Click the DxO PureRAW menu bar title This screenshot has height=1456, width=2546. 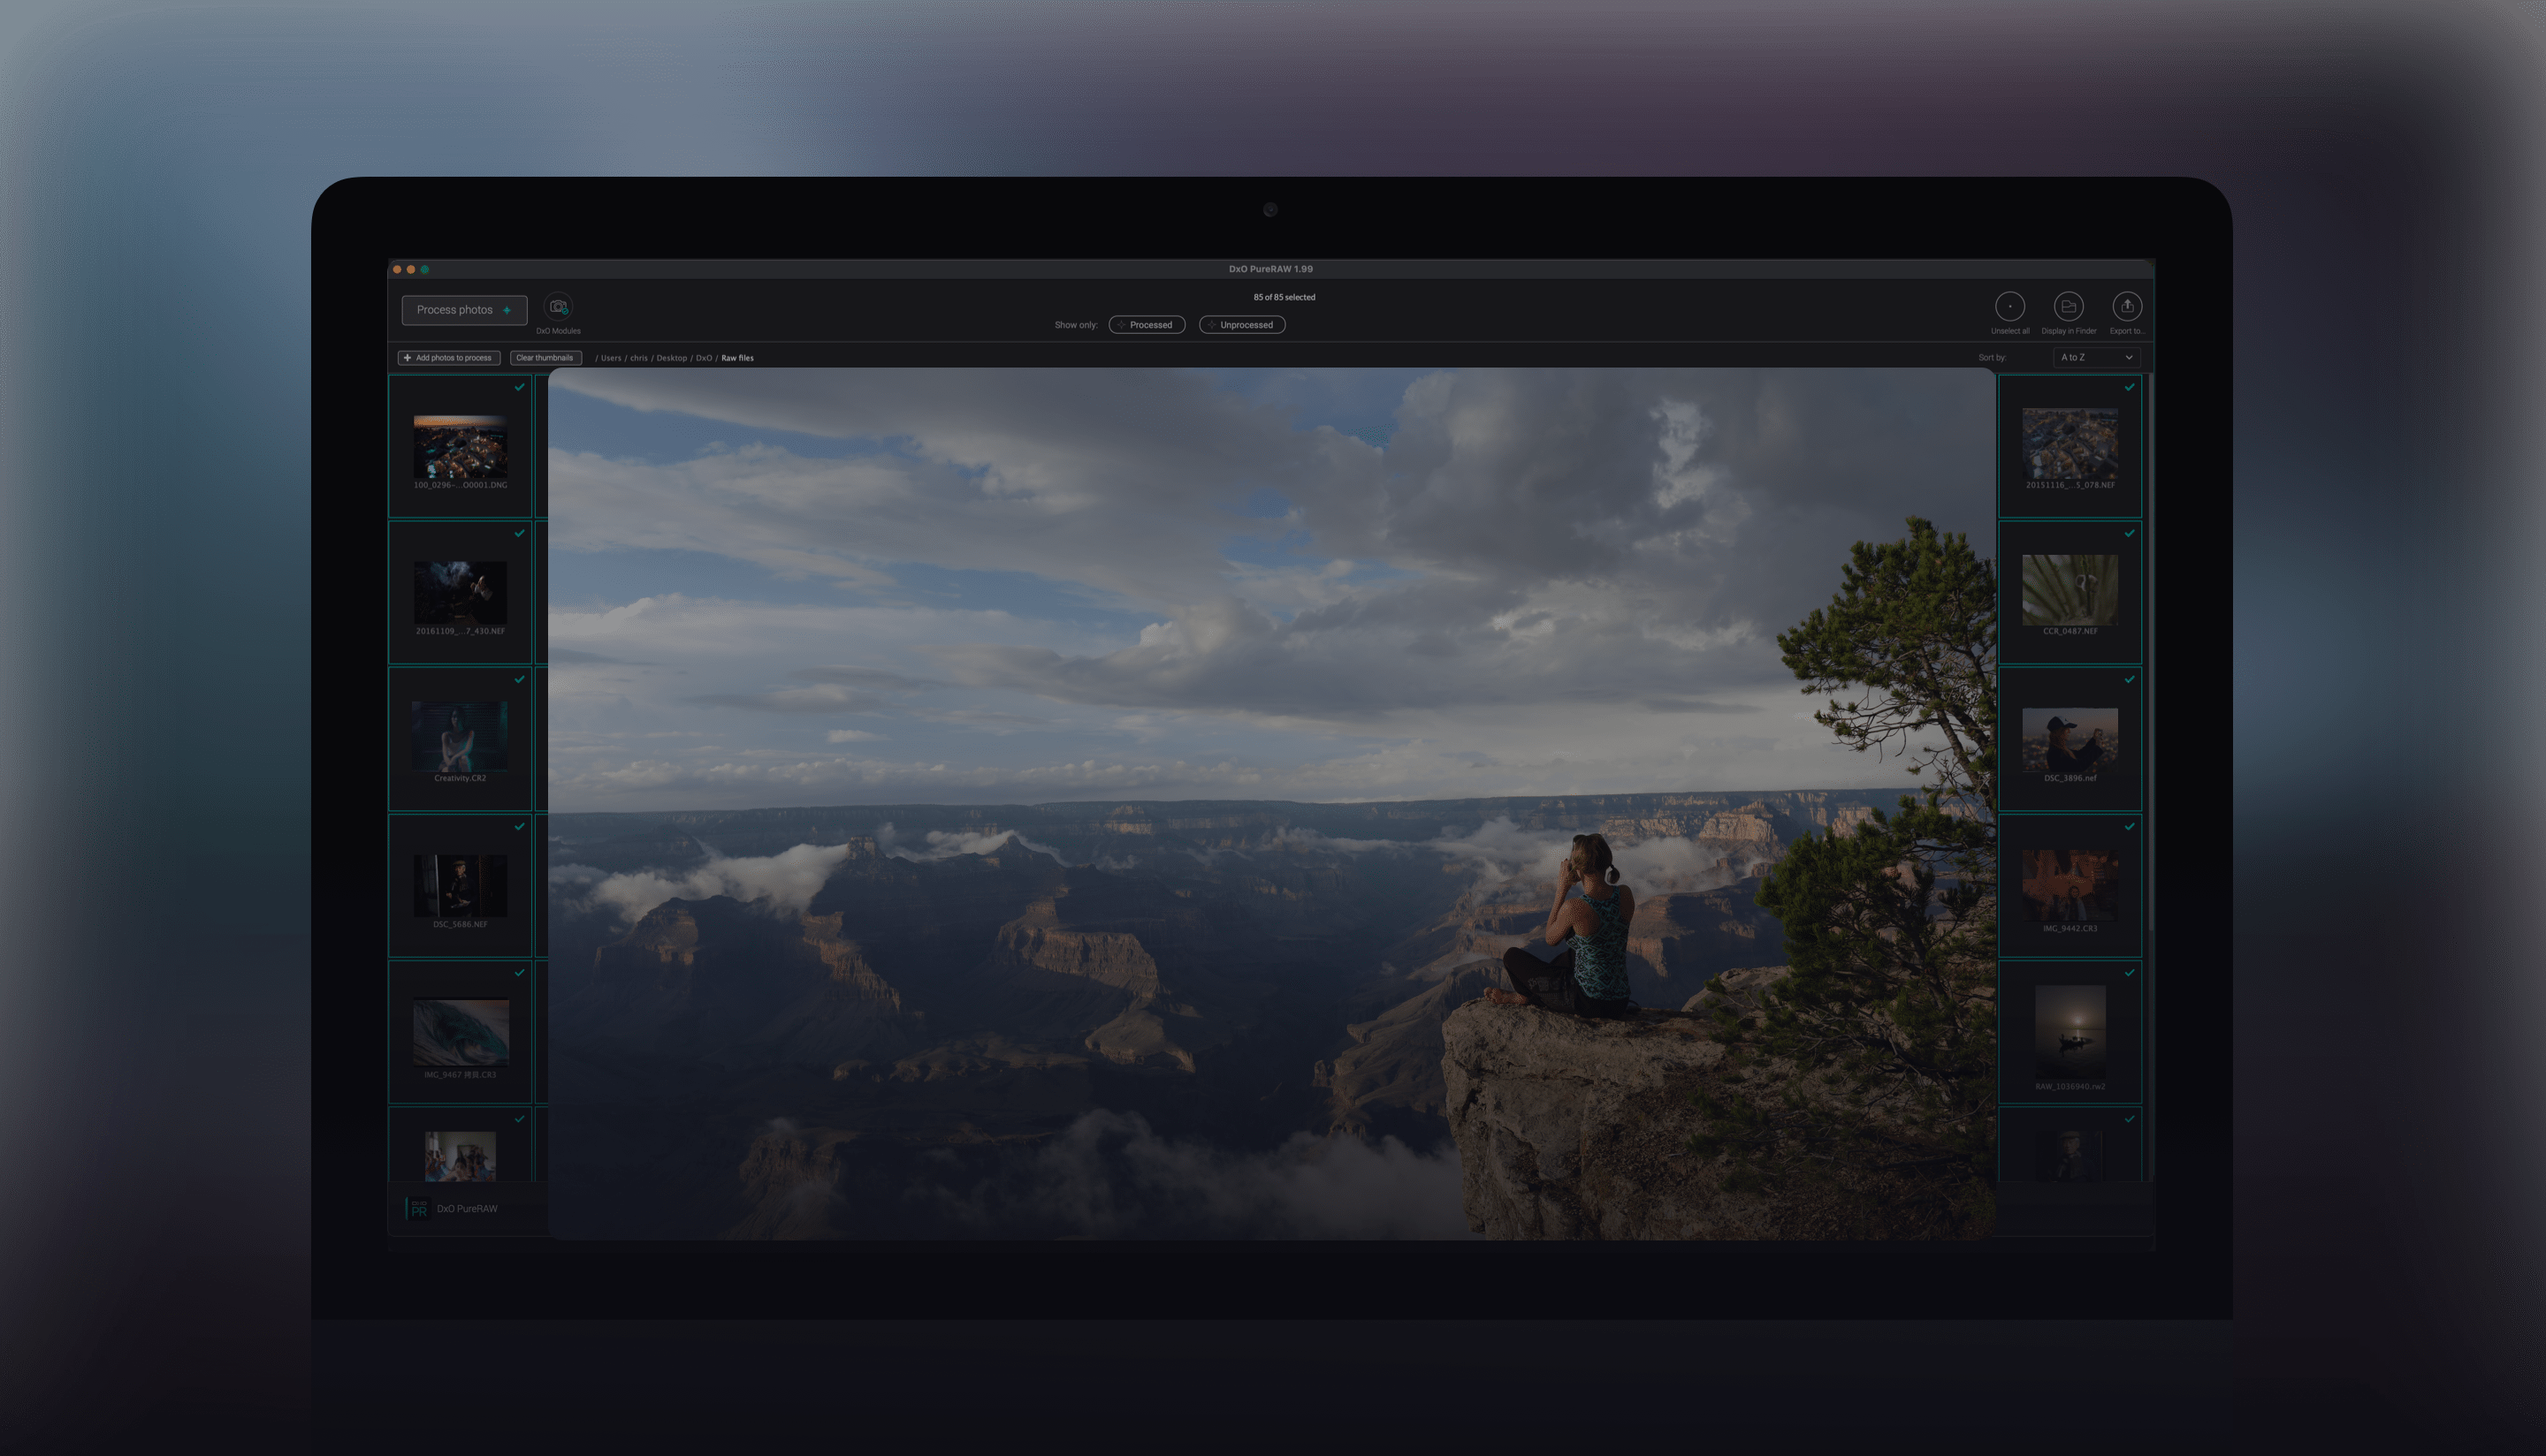click(1271, 269)
